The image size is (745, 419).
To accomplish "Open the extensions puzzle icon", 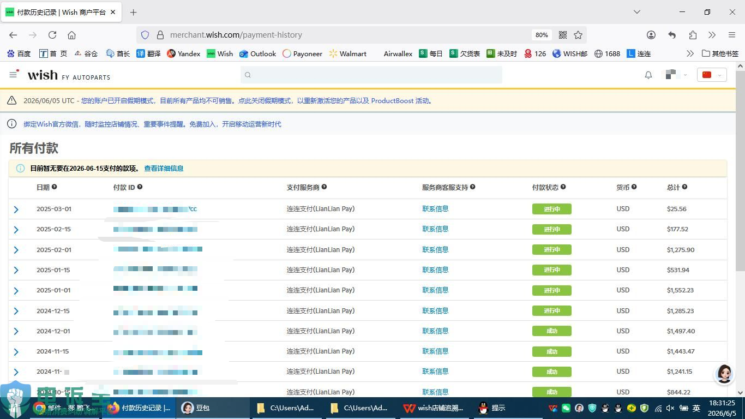I will click(693, 35).
